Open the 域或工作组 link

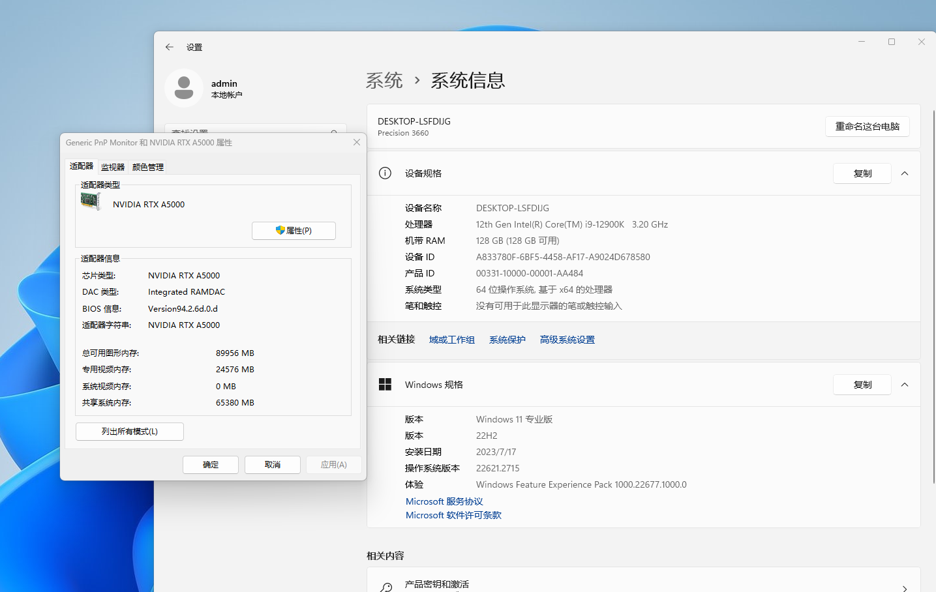(452, 340)
